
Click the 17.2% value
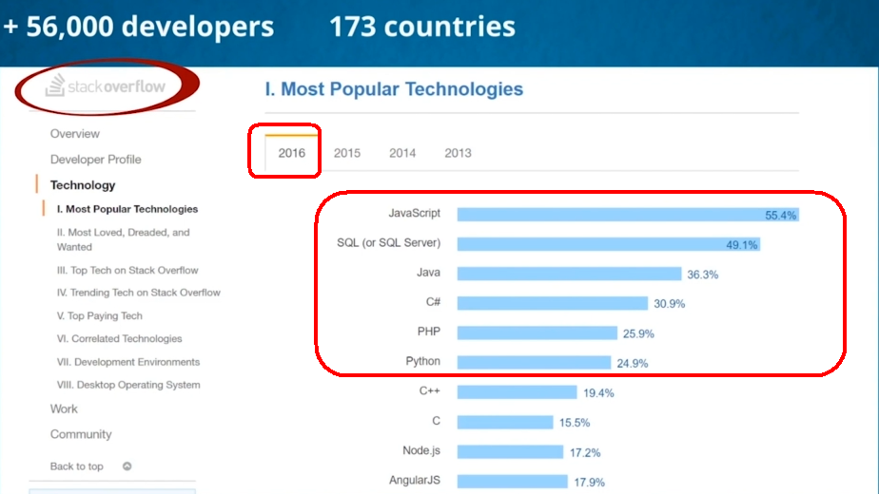[x=585, y=452]
